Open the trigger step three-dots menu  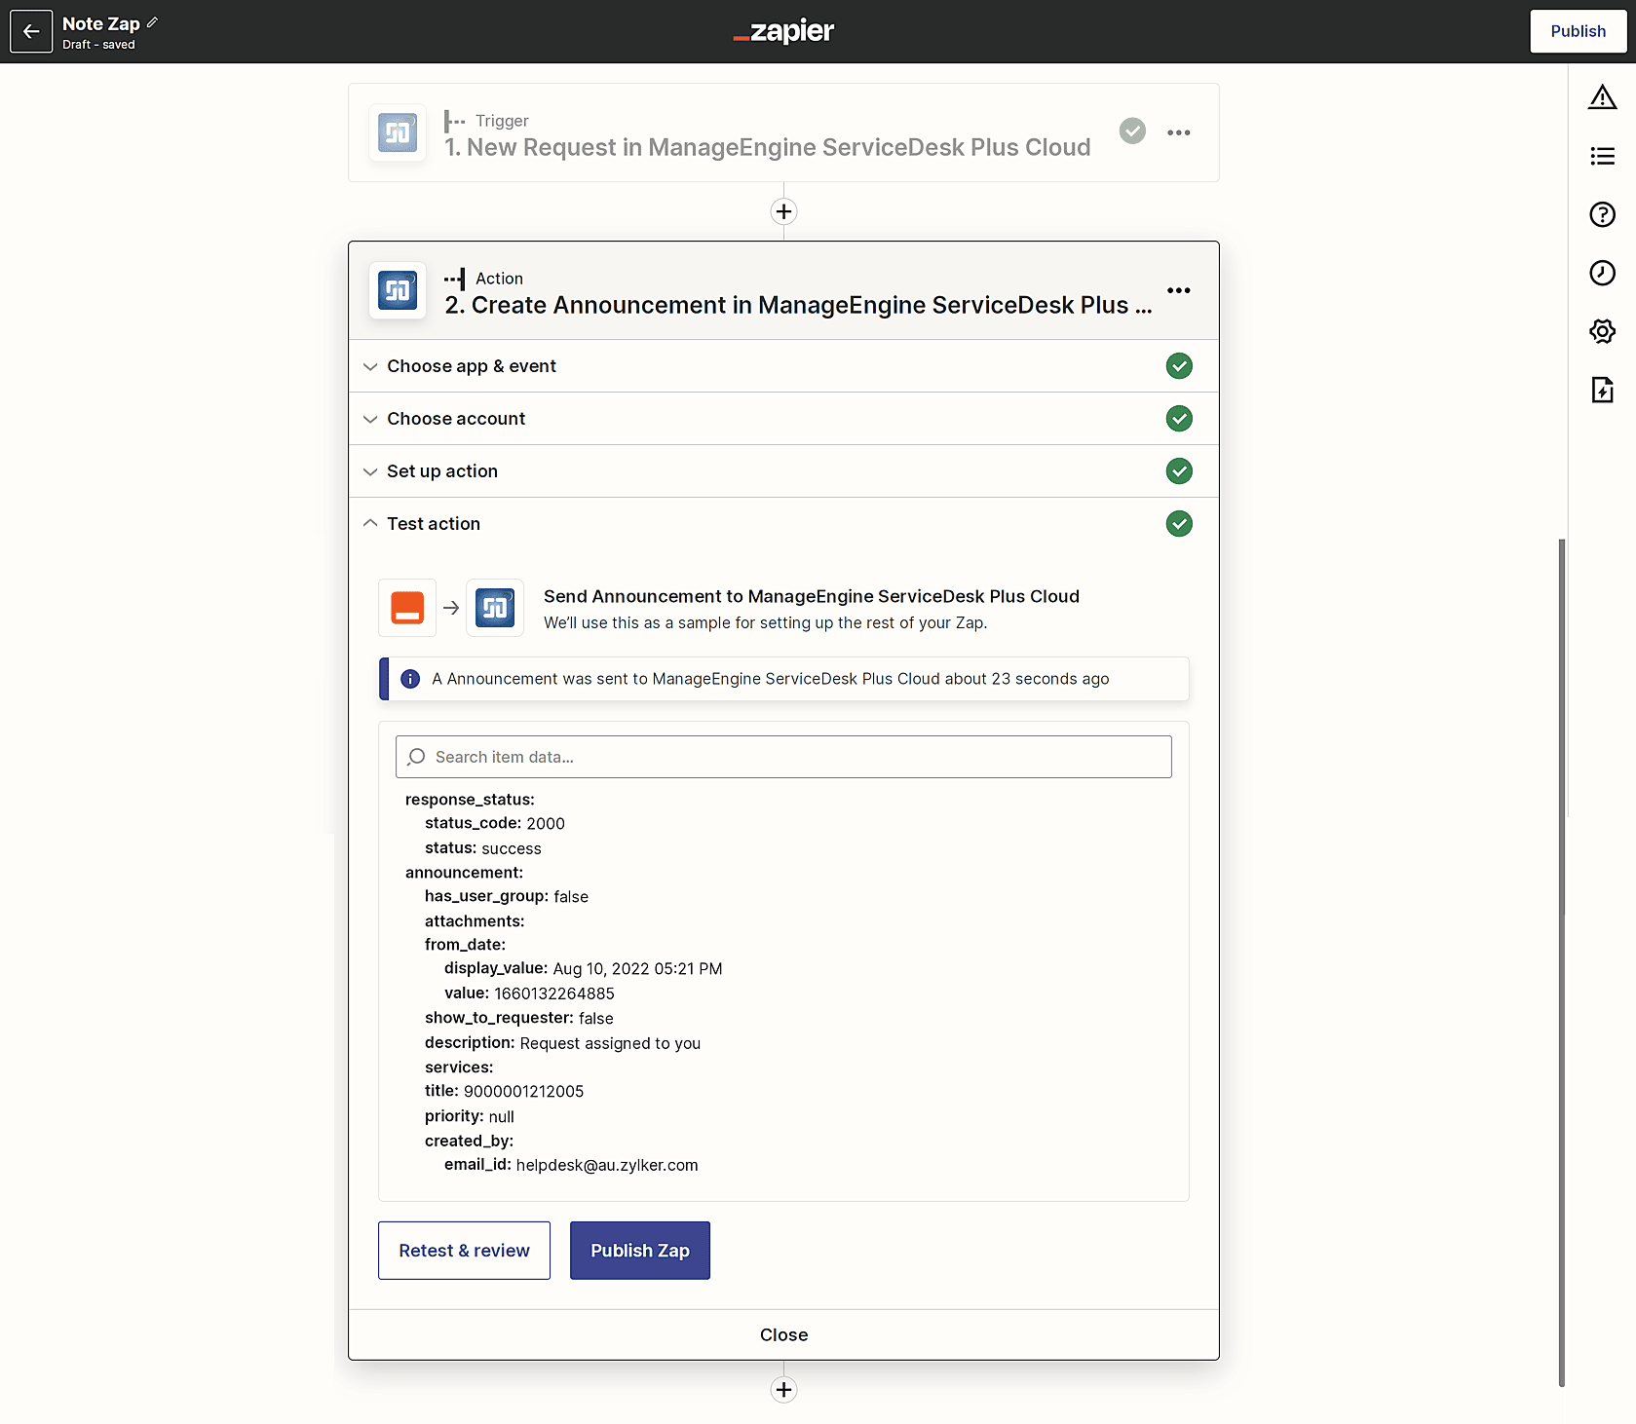pos(1178,132)
